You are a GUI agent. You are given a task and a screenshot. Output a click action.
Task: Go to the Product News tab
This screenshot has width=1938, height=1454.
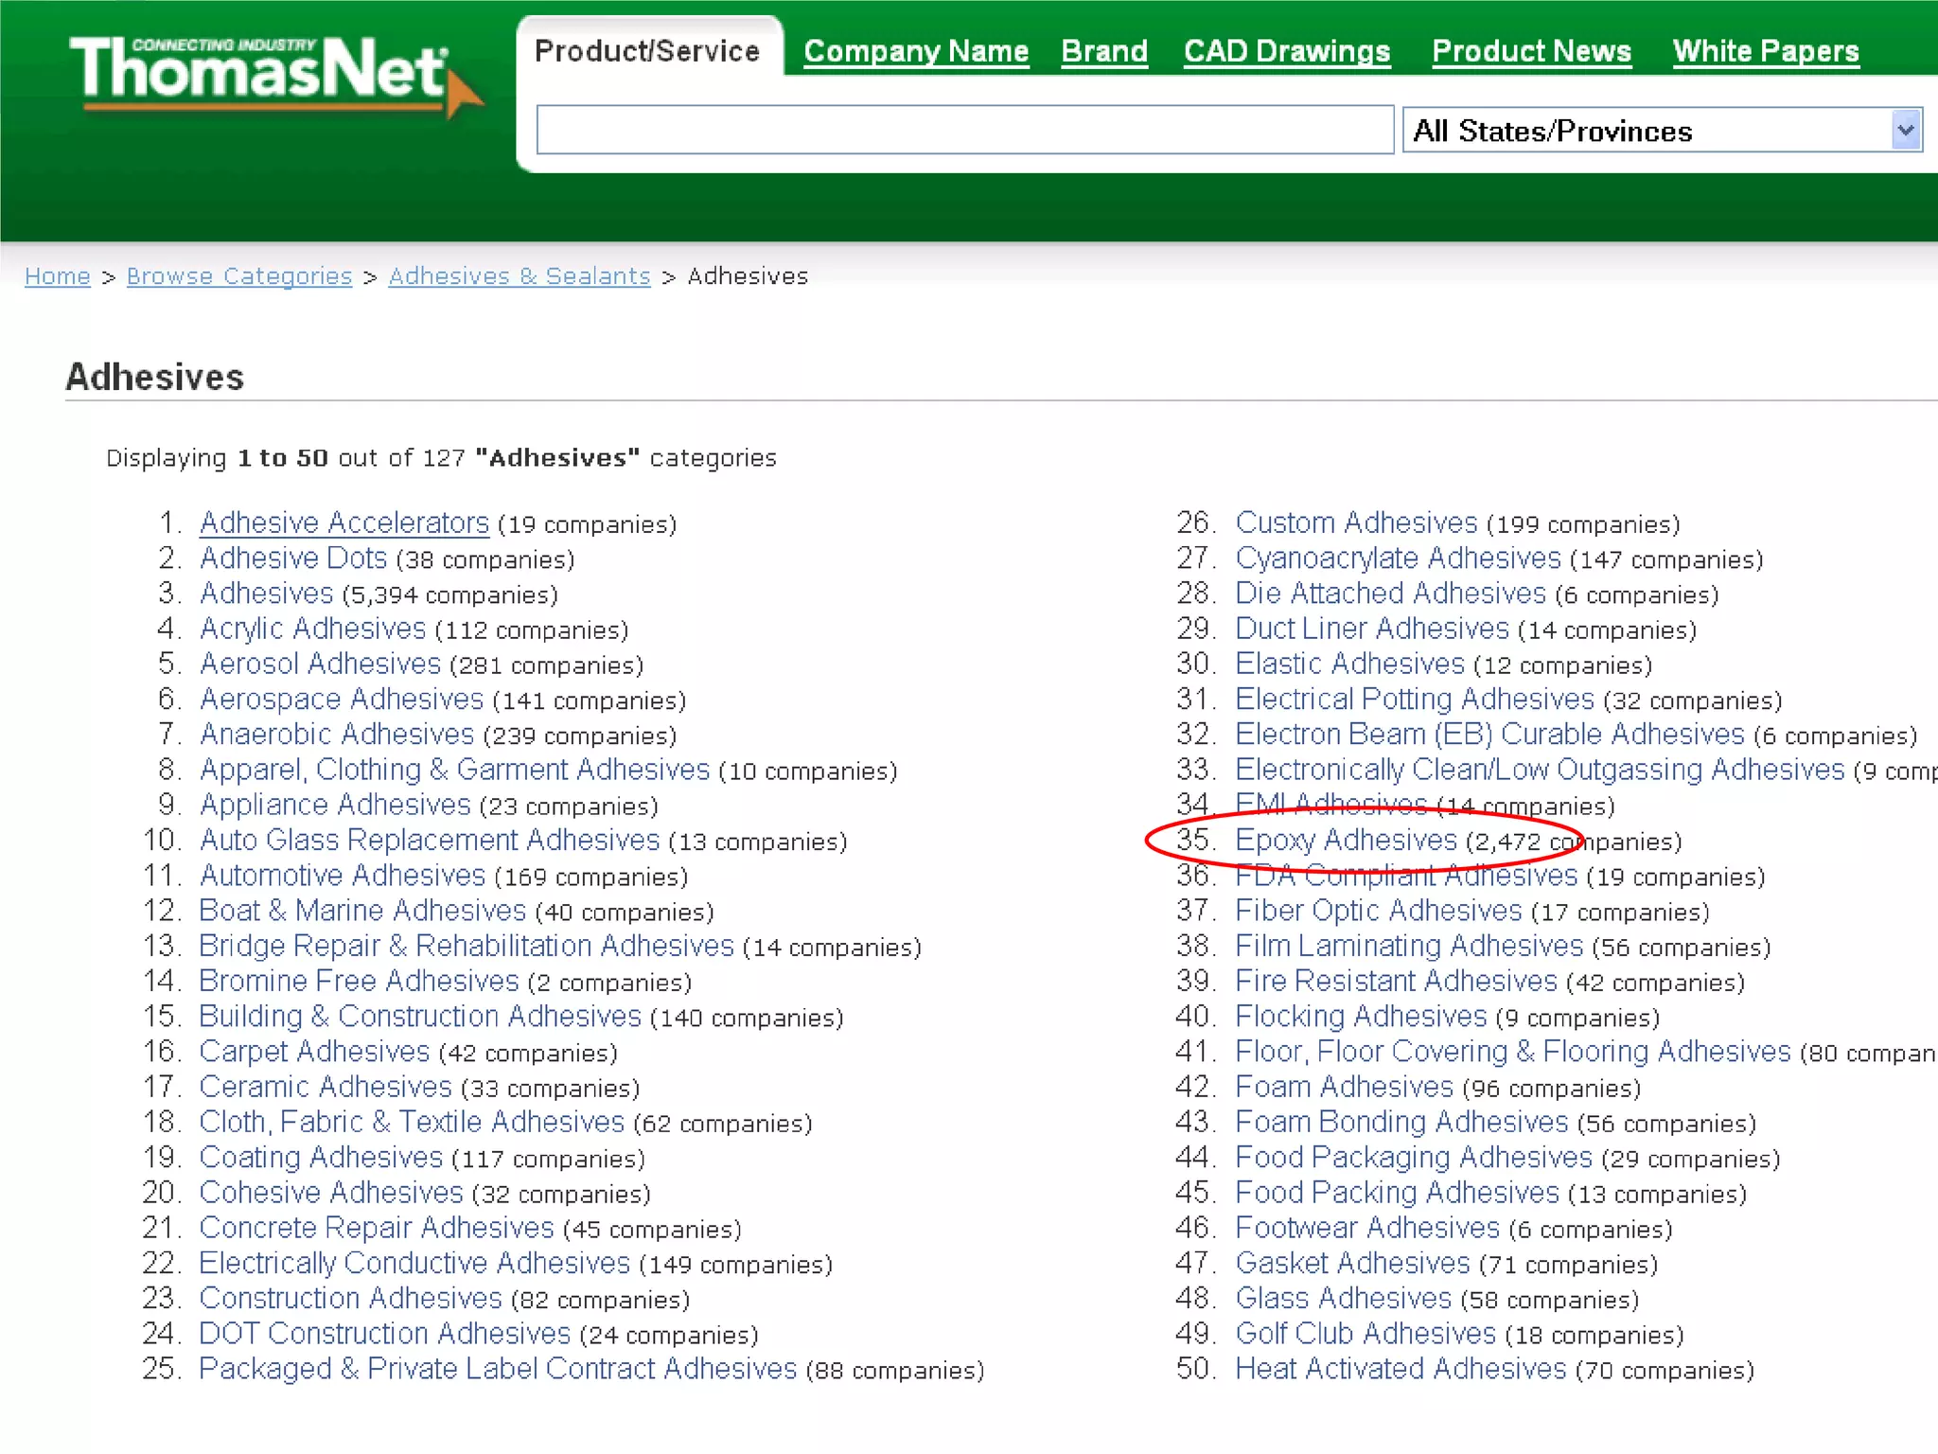[x=1531, y=51]
